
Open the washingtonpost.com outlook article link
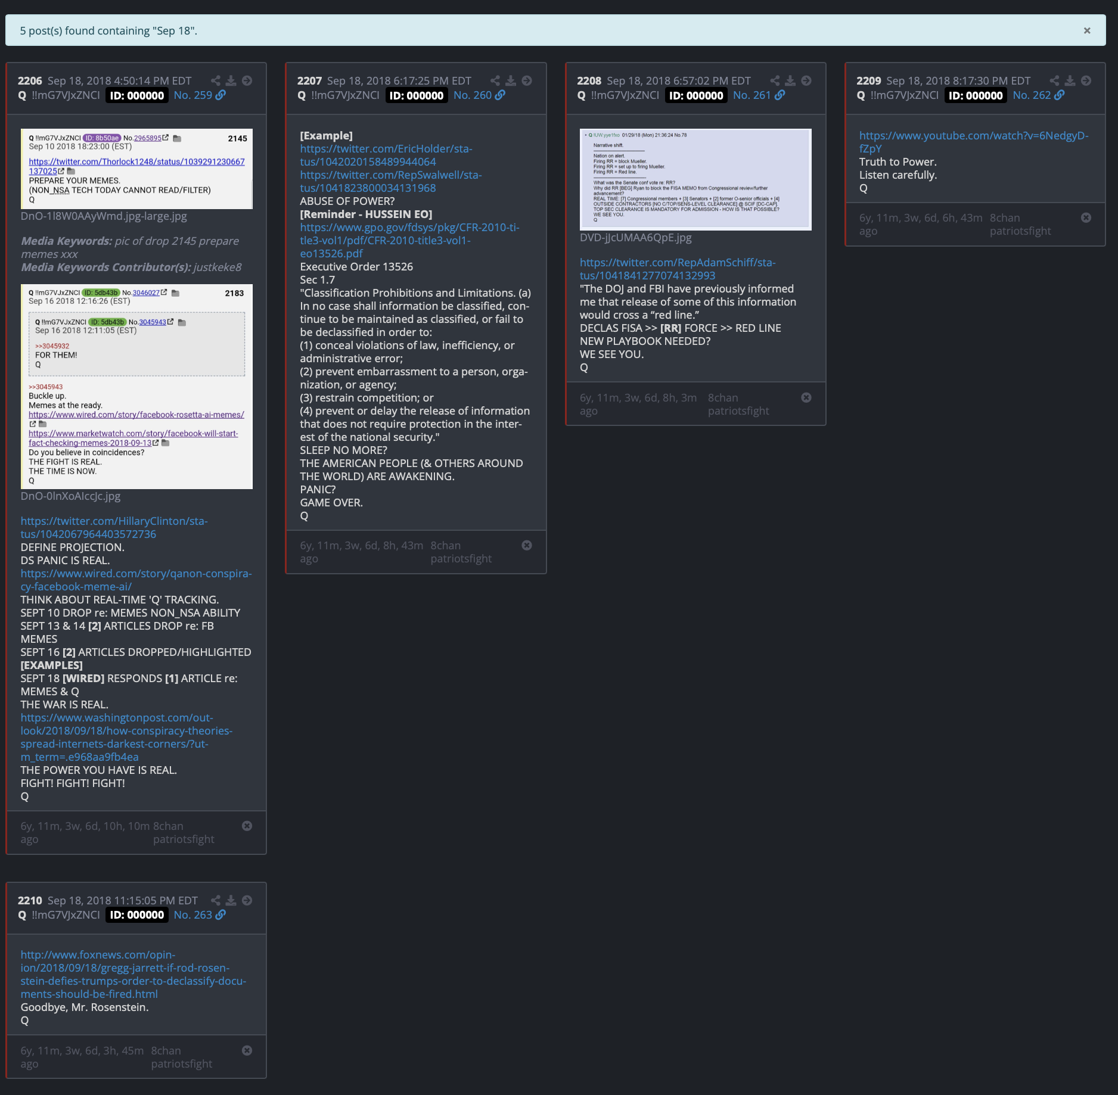(126, 737)
